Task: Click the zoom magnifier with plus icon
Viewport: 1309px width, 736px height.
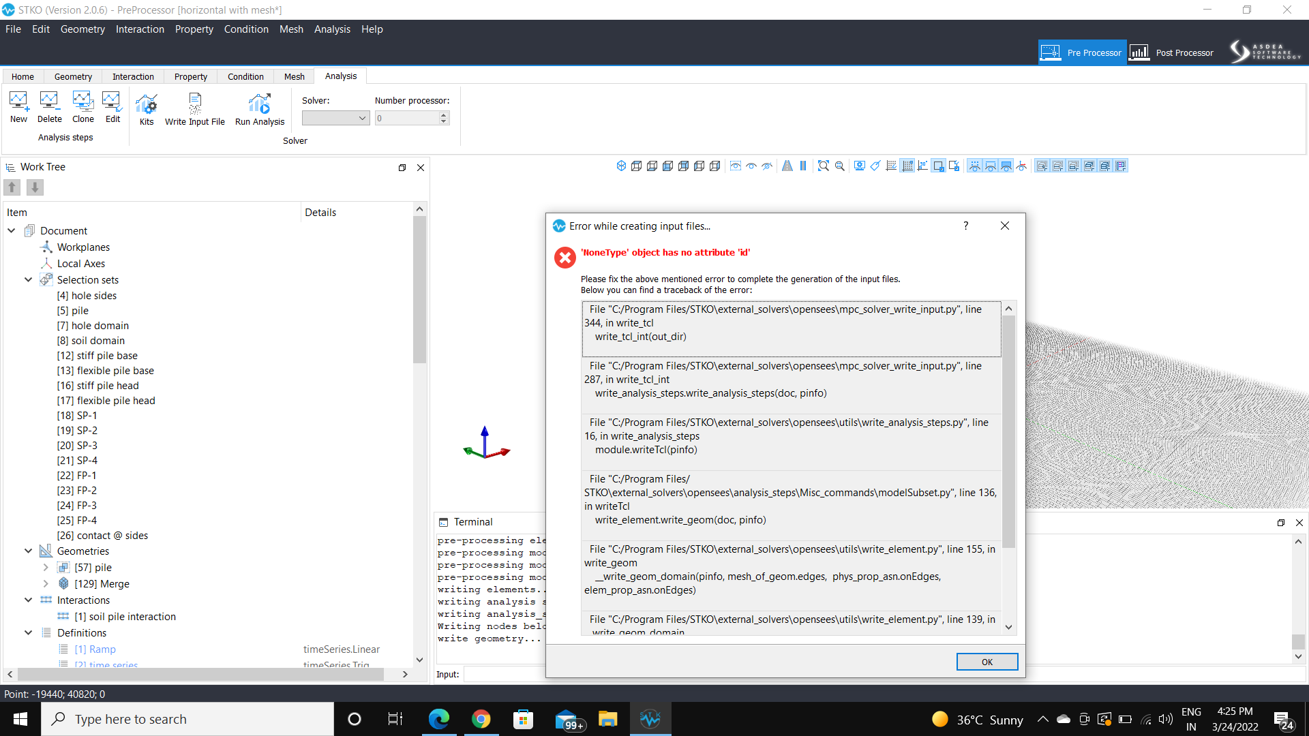Action: point(840,166)
